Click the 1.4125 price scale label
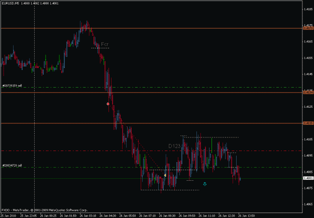This screenshot has width=314, height=218. click(x=308, y=107)
